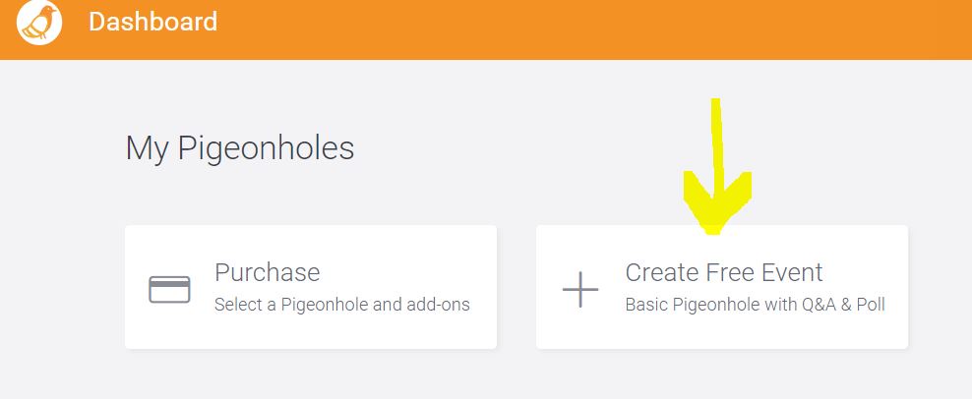Viewport: 972px width, 399px height.
Task: Click "Select a Pigeonhole and add-ons" text
Action: pos(341,305)
